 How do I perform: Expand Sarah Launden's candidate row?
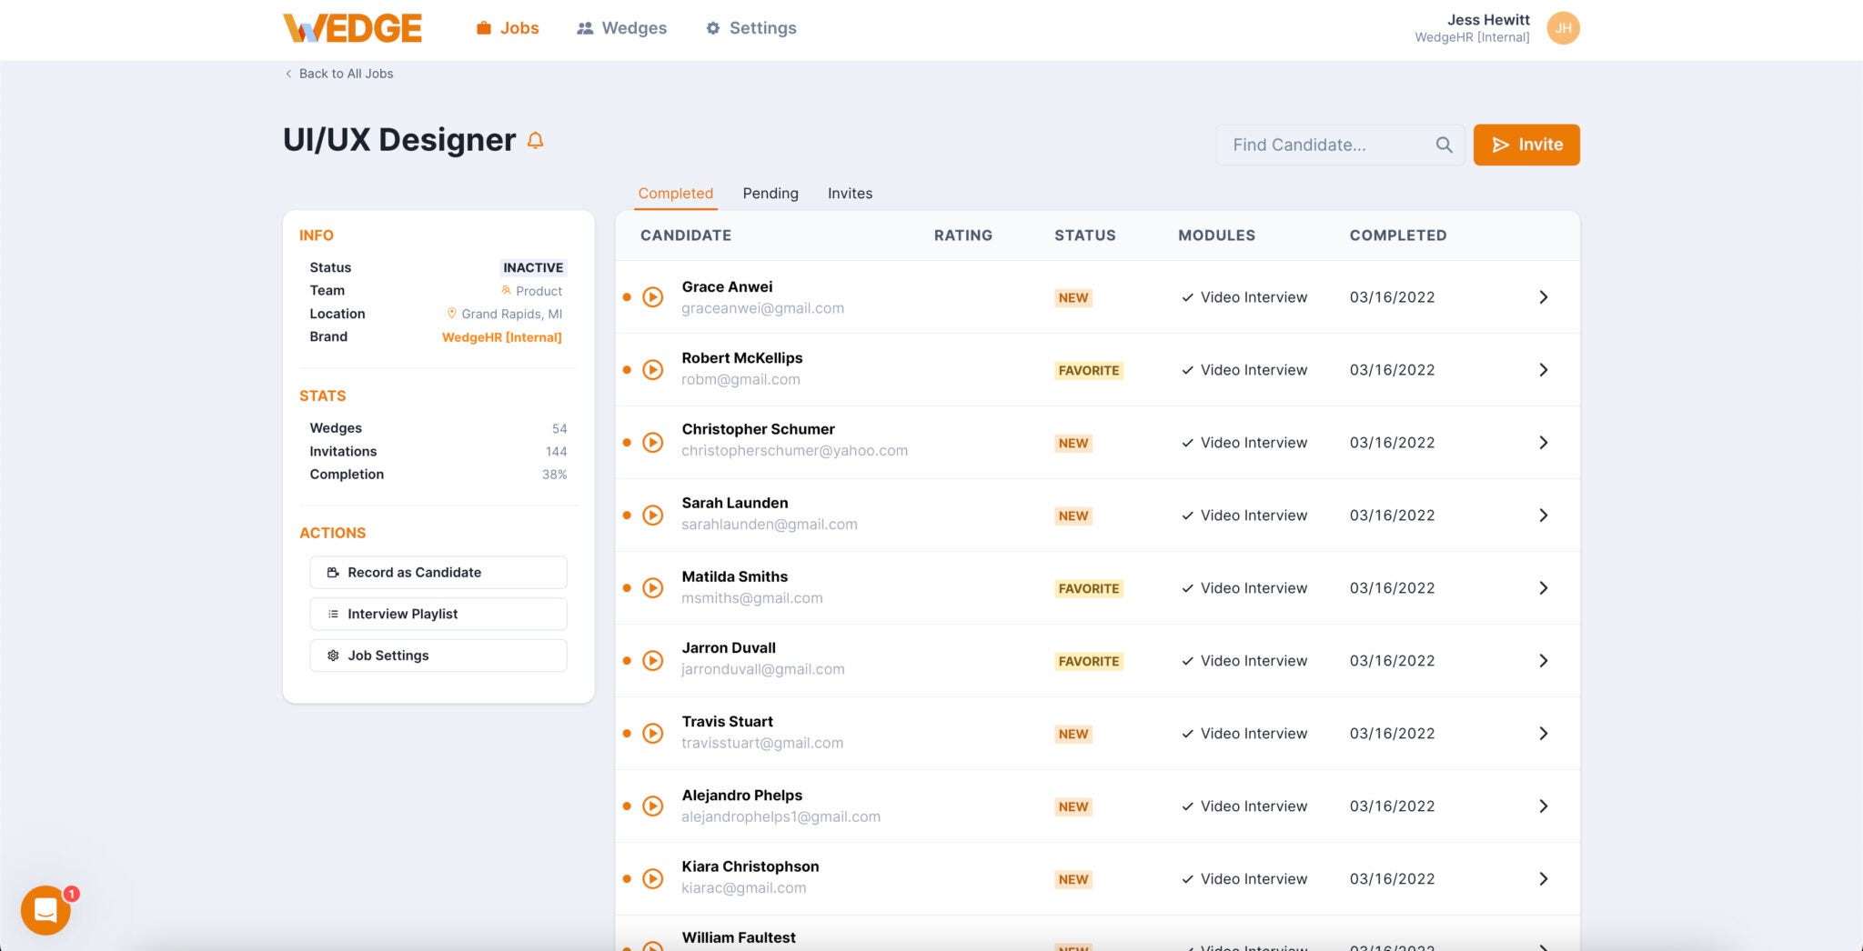1543,515
